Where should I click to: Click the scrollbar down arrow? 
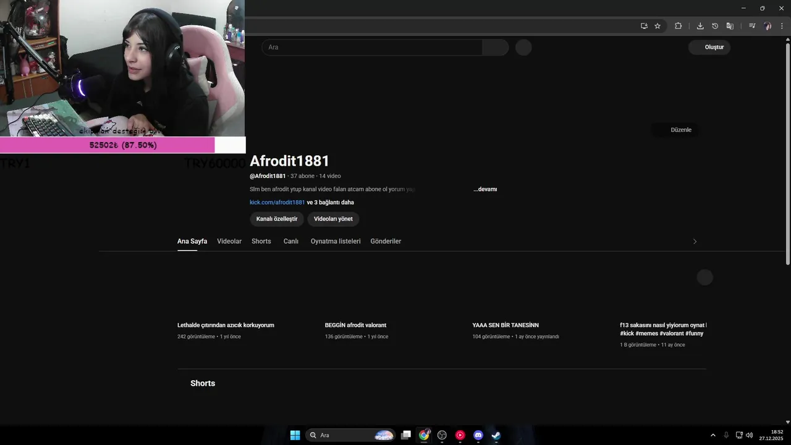coord(788,422)
